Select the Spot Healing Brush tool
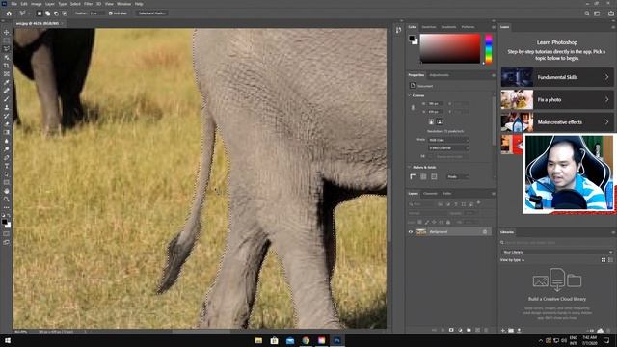Viewport: 617px width, 347px height. tap(7, 91)
